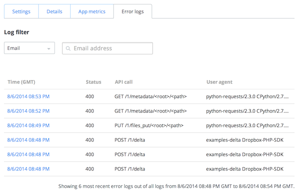Open the 8/6/2014 08:53 PM error log

[x=28, y=97]
